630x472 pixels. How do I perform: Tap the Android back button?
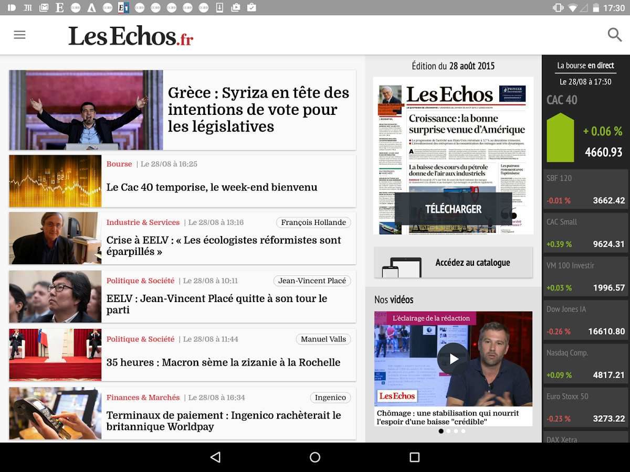coord(215,457)
